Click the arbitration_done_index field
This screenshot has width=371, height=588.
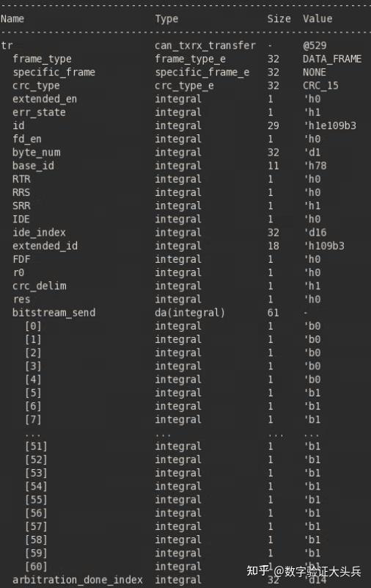pos(78,580)
